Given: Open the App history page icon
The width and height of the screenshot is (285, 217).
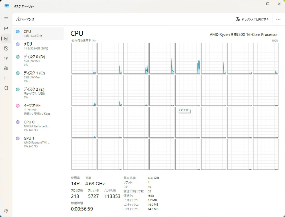Looking at the screenshot, I should click(x=6, y=48).
